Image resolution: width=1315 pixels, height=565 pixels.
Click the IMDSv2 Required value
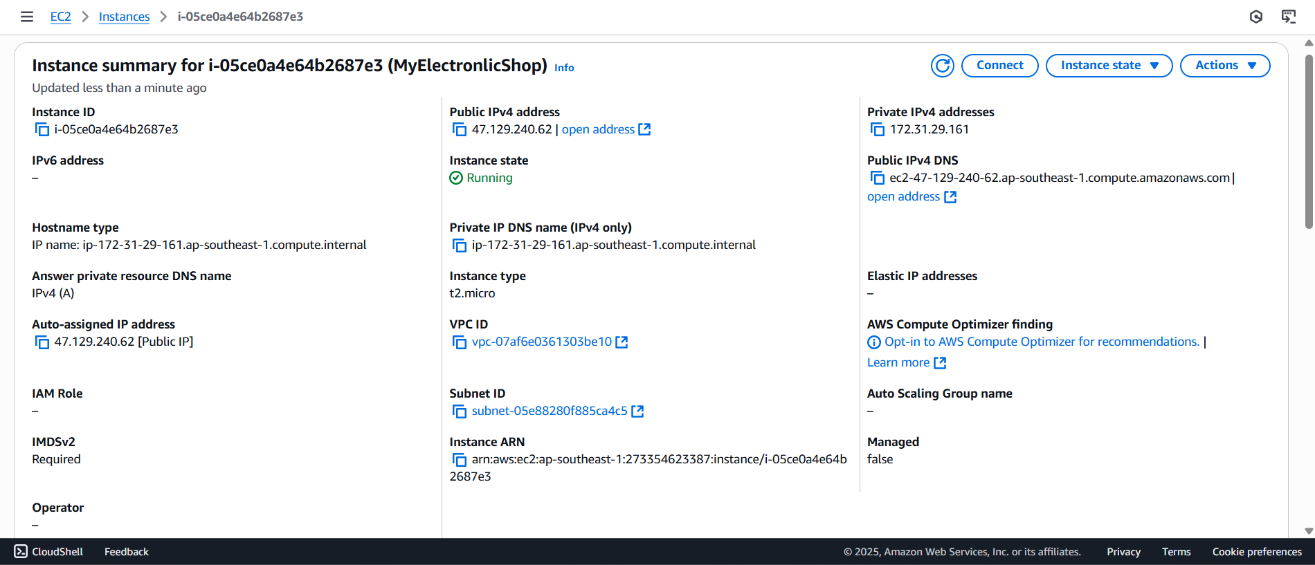click(x=56, y=459)
